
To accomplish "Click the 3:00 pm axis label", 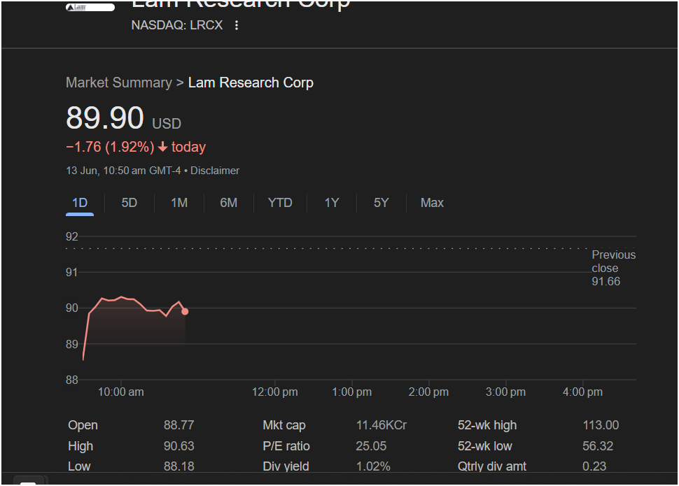I will [505, 392].
